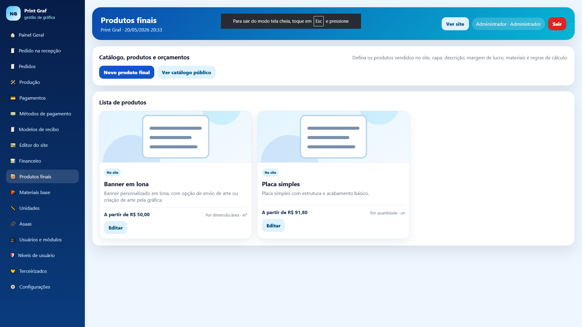This screenshot has width=582, height=327.
Task: Click the paper icon beside Modelos de recibo
Action: pos(13,130)
